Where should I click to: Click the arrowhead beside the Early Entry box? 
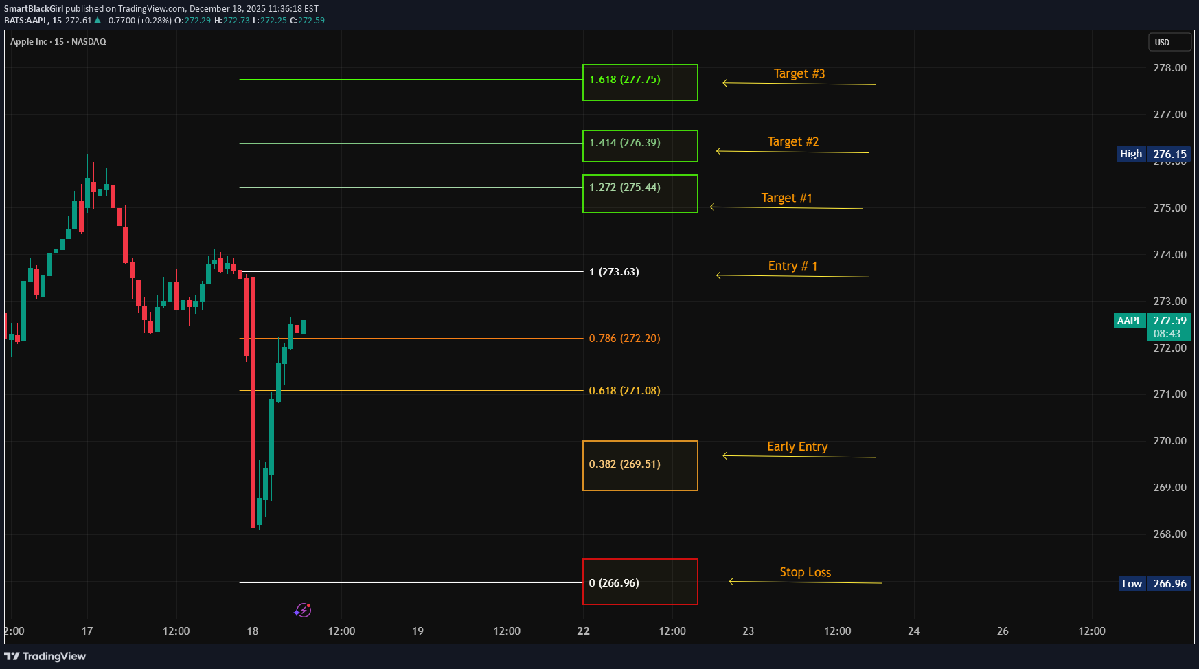(726, 455)
